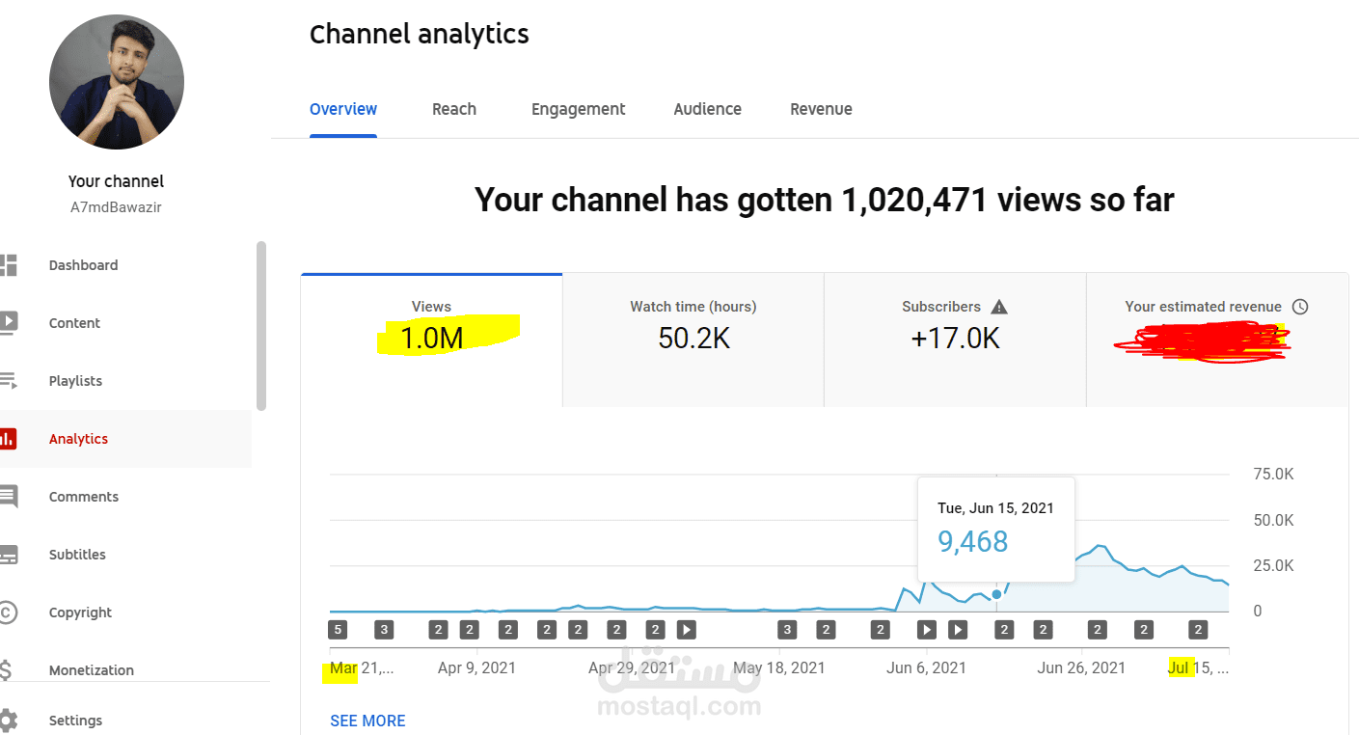Click the "50.2K" watch time value
This screenshot has width=1359, height=735.
[x=693, y=338]
